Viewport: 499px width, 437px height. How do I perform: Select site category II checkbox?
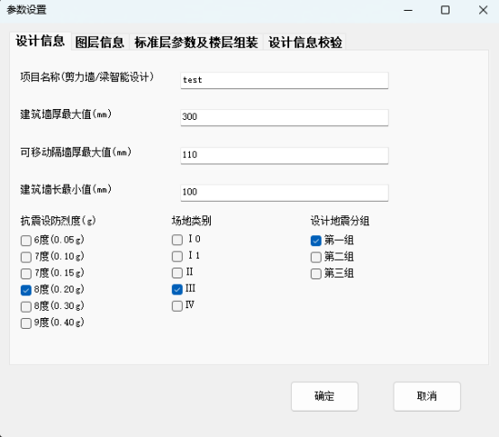click(x=177, y=273)
